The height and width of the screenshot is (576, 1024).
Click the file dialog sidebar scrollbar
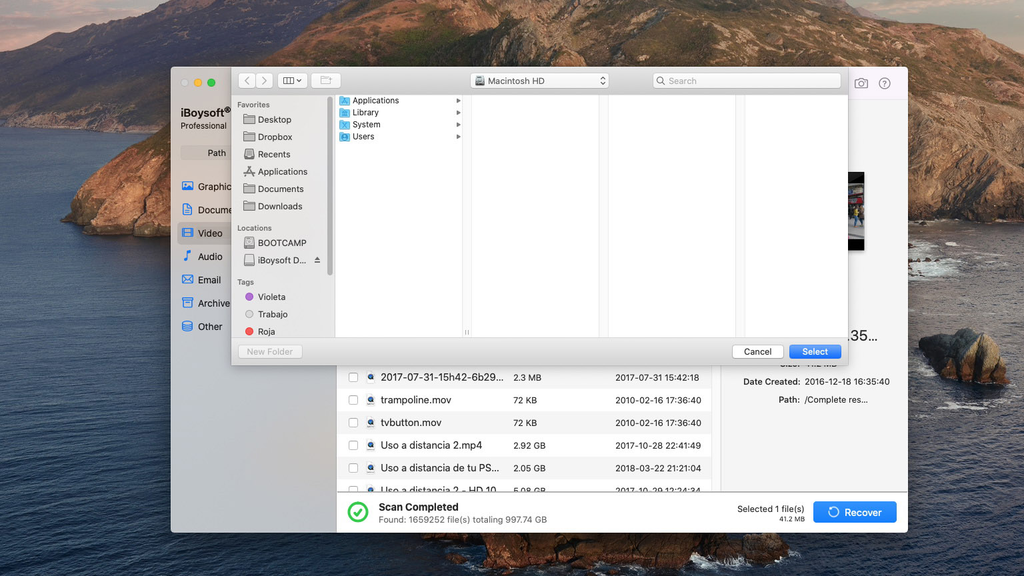coord(330,186)
